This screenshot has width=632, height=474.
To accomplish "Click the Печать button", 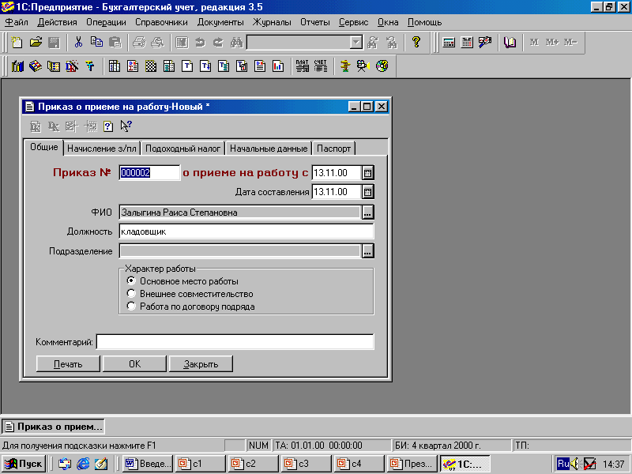I will (x=68, y=364).
